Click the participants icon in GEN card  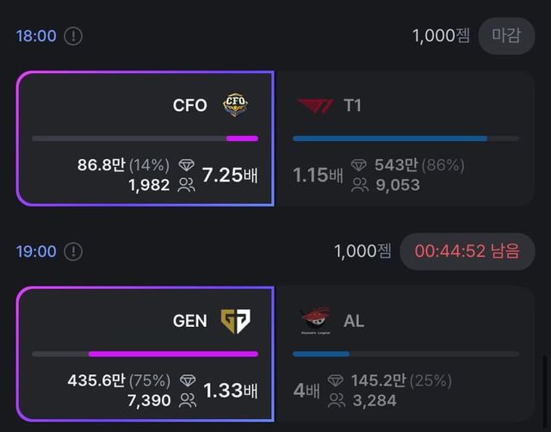[x=186, y=400]
